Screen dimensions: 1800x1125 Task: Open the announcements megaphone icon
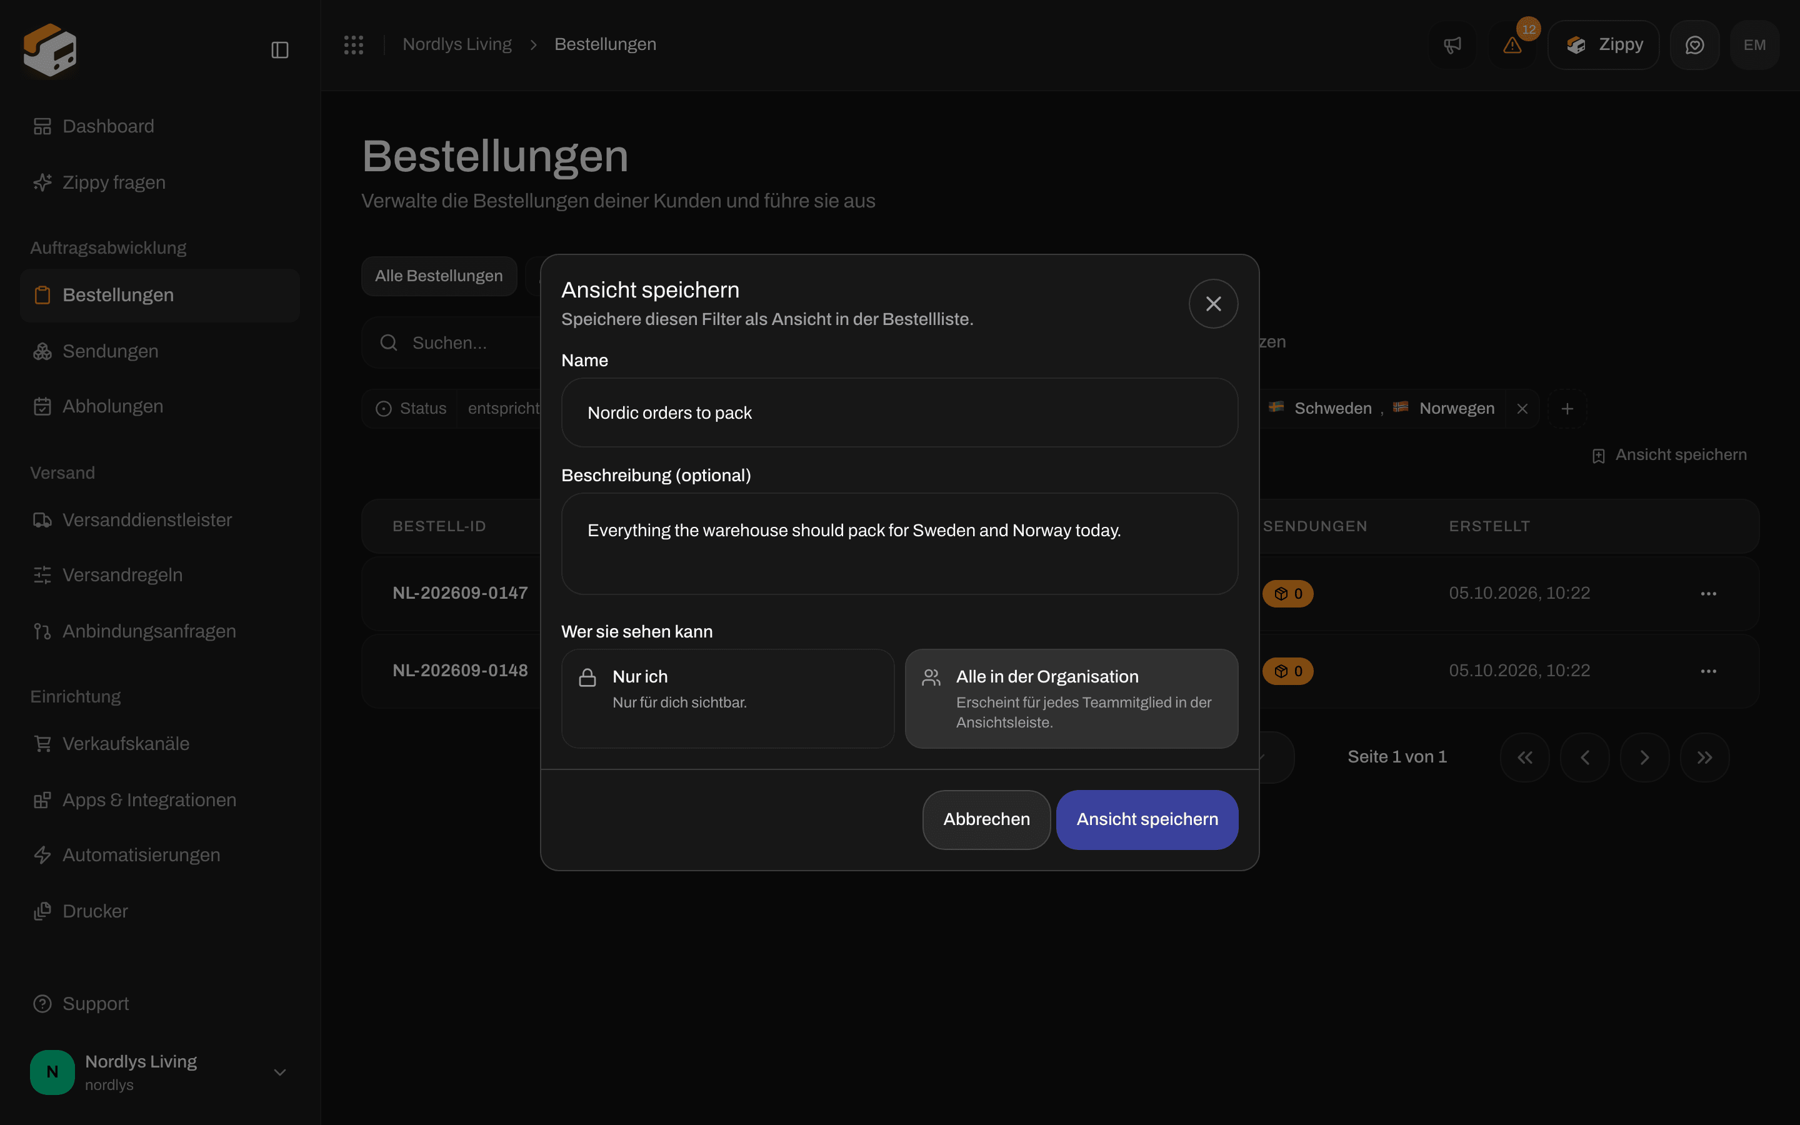coord(1452,44)
